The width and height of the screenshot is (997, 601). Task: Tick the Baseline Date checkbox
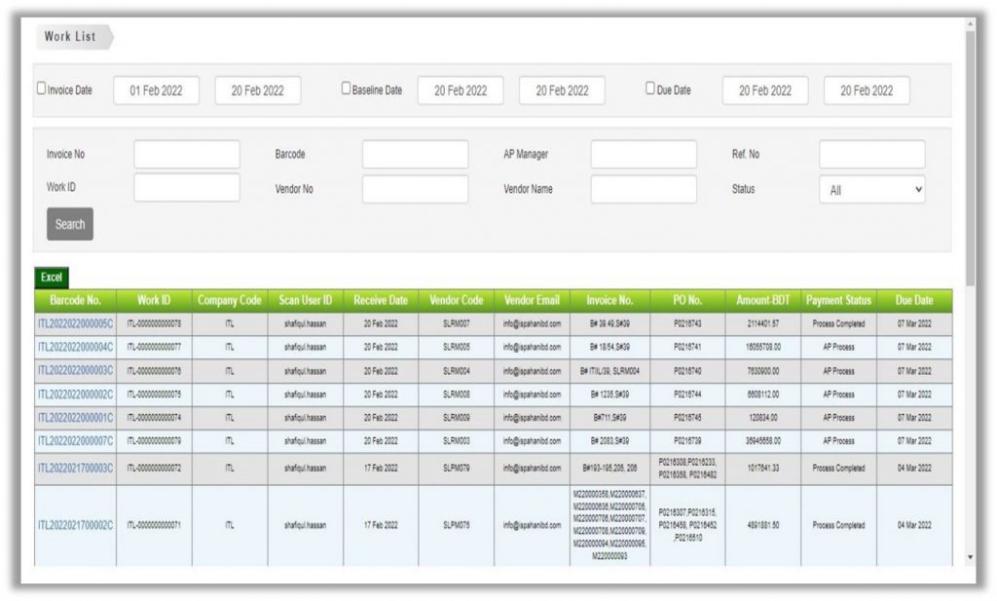coord(346,89)
